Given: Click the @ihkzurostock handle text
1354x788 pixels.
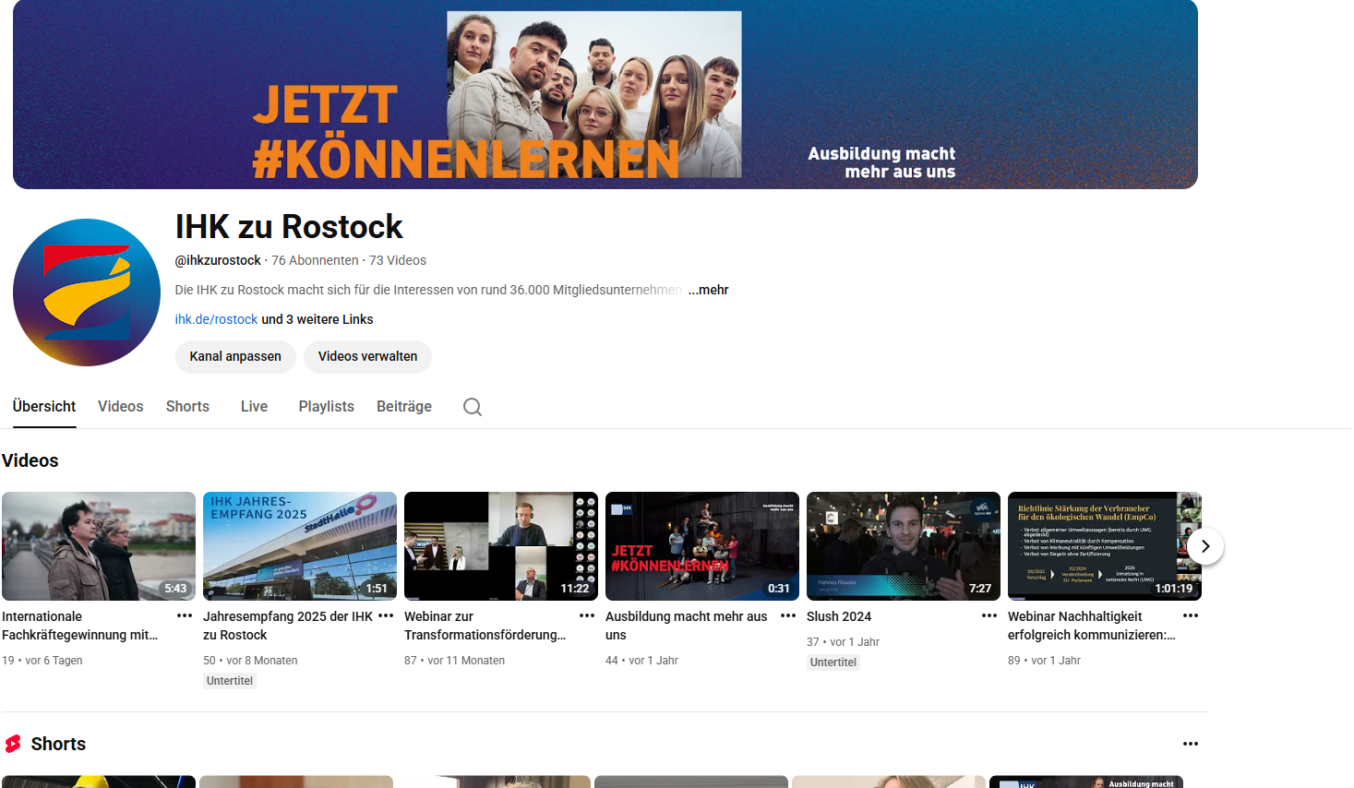Looking at the screenshot, I should pos(218,260).
